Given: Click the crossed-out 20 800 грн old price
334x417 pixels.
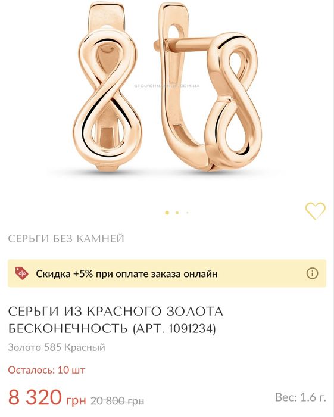Looking at the screenshot, I should tap(117, 400).
